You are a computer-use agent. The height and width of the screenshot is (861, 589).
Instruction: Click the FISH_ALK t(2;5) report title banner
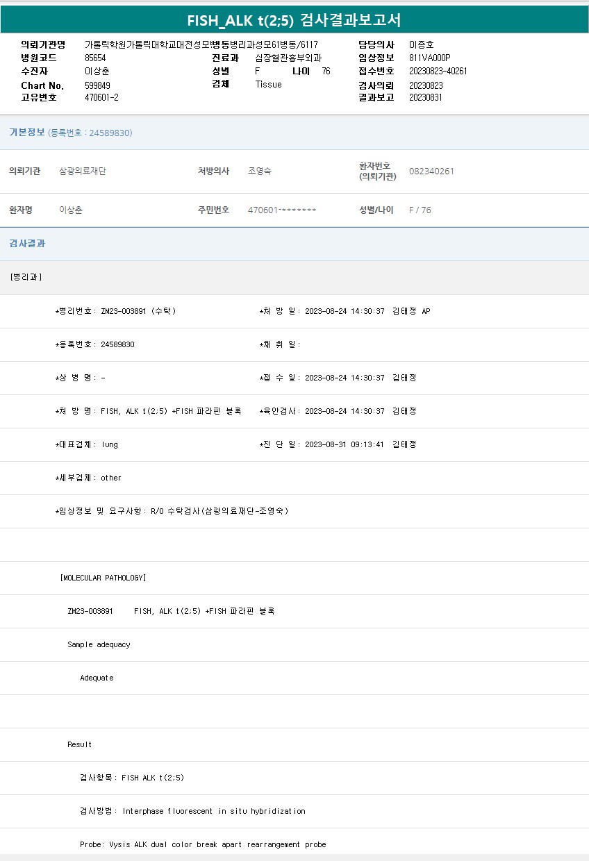(x=294, y=20)
